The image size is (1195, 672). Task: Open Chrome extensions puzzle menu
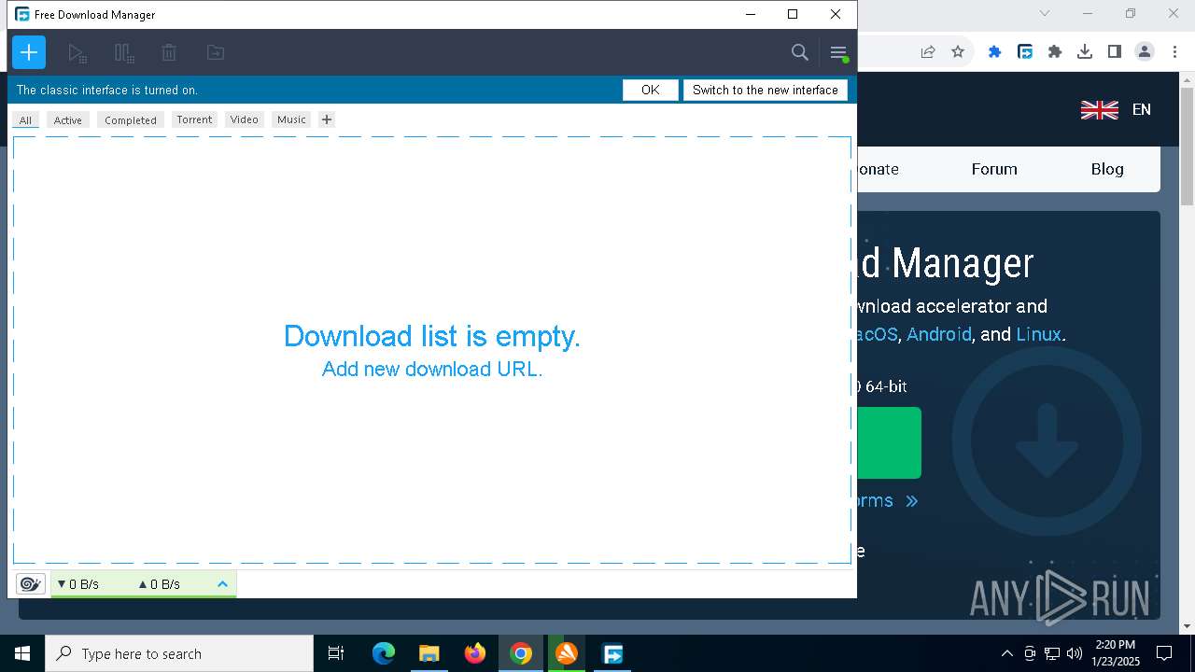pos(1055,52)
